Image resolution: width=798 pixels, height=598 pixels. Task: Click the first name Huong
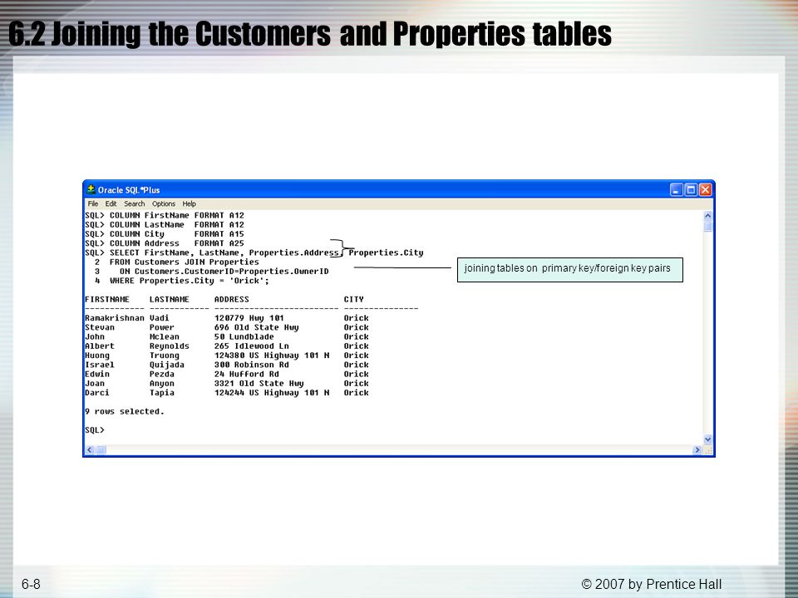tap(97, 355)
